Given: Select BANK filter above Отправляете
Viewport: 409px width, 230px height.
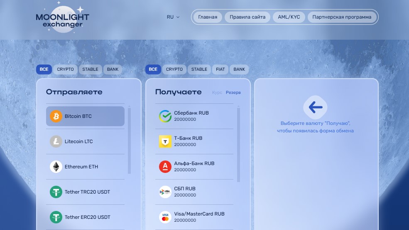Looking at the screenshot, I should point(113,69).
